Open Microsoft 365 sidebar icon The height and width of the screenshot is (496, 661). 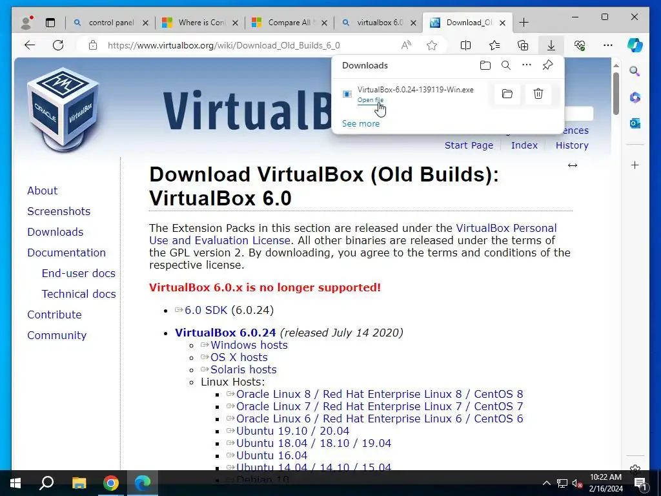(x=635, y=98)
